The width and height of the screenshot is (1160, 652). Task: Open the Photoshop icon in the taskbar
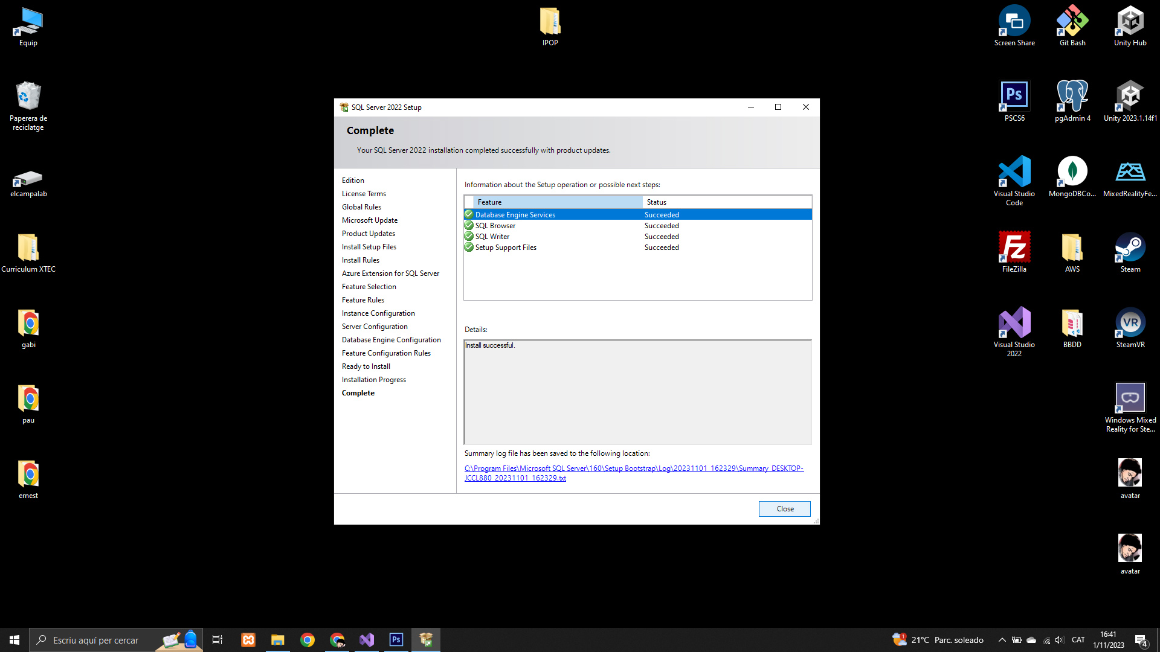click(x=396, y=640)
